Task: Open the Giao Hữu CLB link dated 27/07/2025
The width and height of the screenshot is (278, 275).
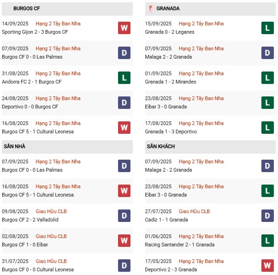Action: tap(194, 211)
